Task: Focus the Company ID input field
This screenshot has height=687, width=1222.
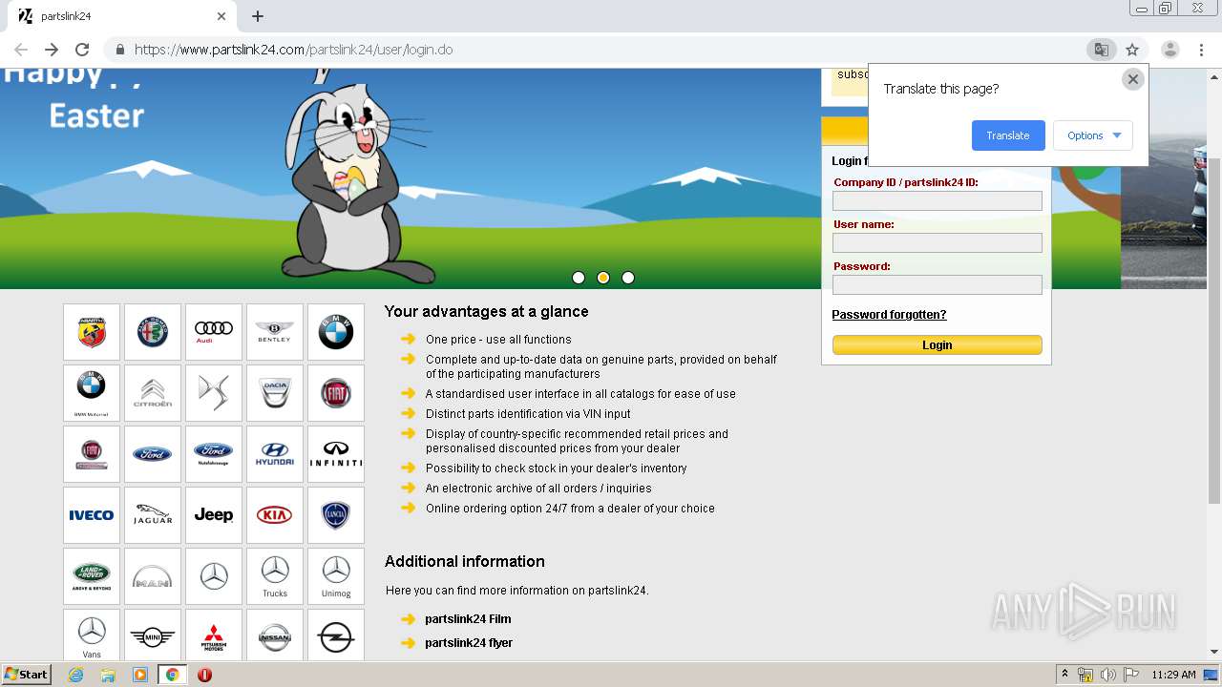Action: 938,200
